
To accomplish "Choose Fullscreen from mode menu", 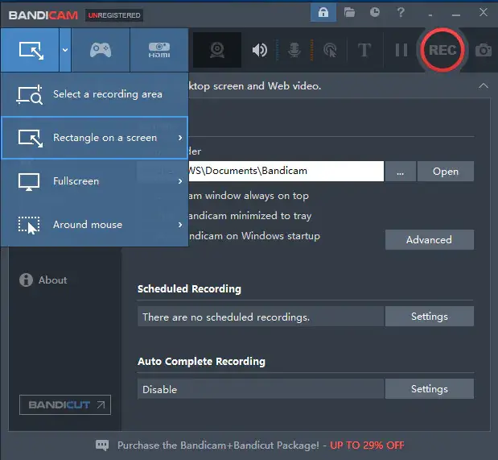I will coord(95,181).
